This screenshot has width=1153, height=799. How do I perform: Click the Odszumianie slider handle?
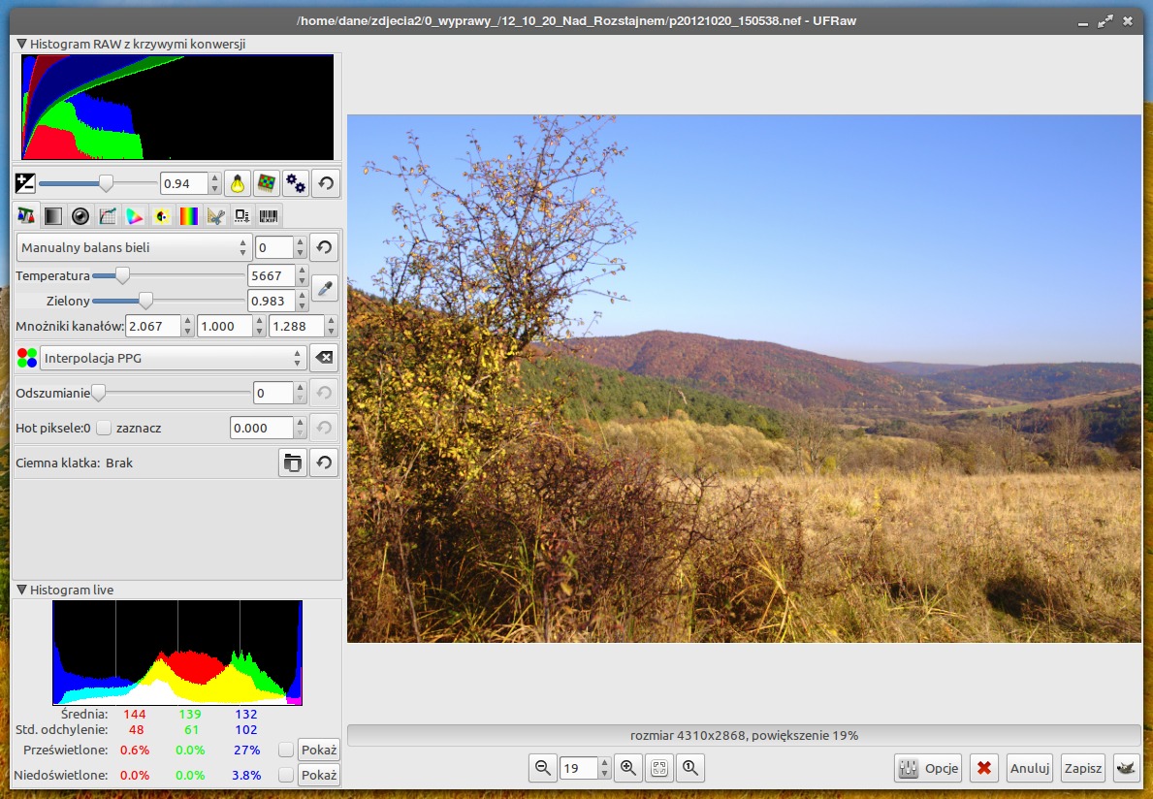(x=98, y=394)
